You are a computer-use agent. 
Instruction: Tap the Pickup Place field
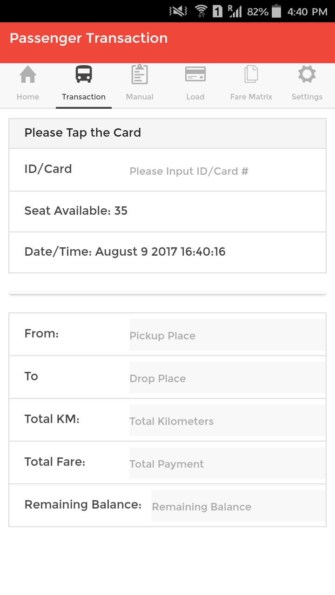click(227, 335)
